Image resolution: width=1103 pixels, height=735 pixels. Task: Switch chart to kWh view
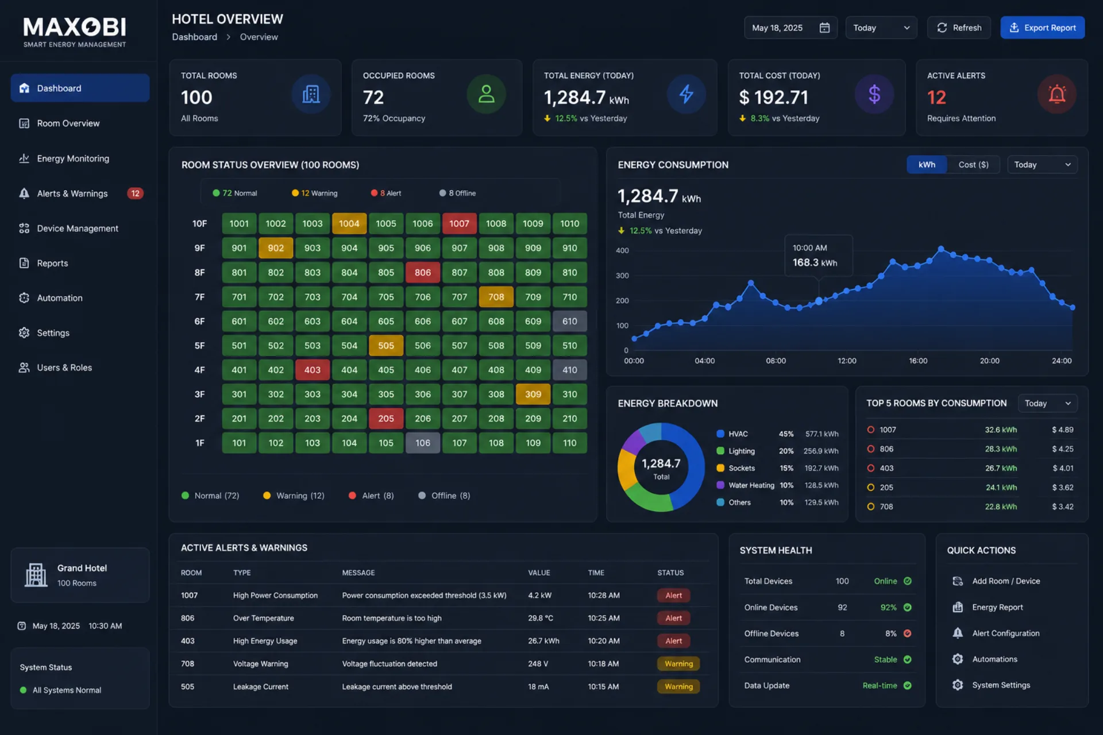tap(927, 165)
